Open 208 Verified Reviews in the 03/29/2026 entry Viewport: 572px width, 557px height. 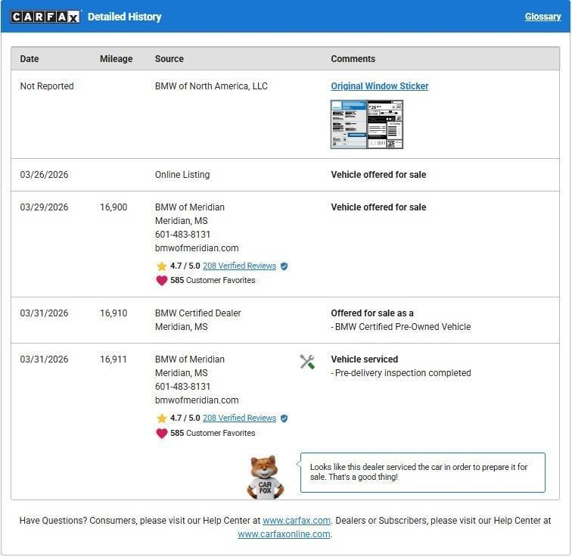click(x=239, y=266)
